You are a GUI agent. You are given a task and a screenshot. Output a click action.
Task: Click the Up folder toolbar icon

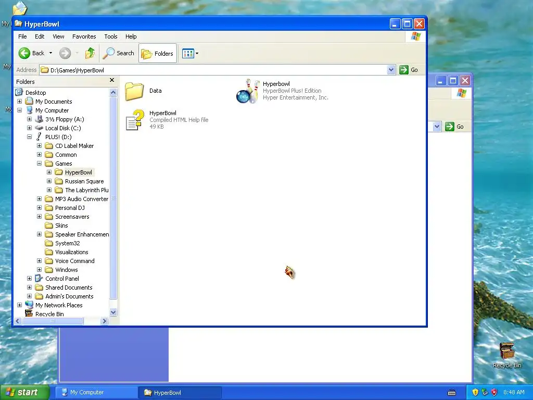click(x=90, y=53)
